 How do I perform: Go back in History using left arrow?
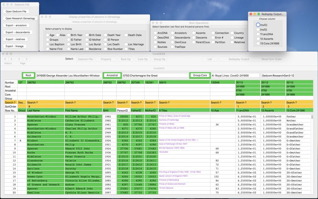tap(5, 59)
